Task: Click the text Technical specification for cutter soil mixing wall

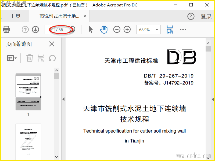Action: 135,131
